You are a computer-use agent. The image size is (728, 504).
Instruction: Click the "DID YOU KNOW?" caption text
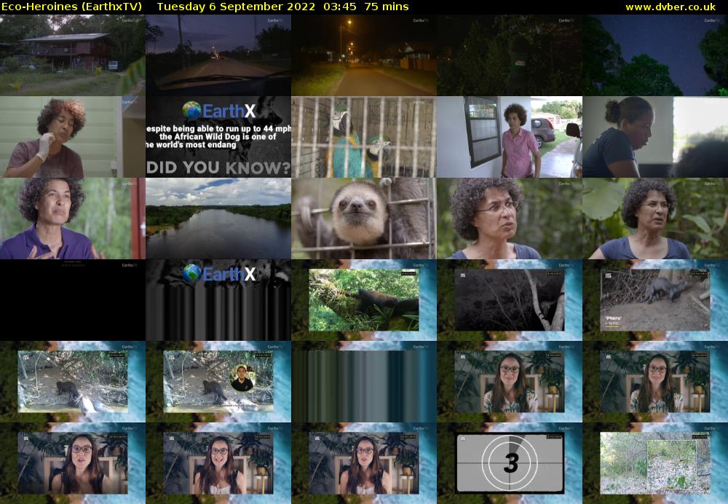click(217, 166)
